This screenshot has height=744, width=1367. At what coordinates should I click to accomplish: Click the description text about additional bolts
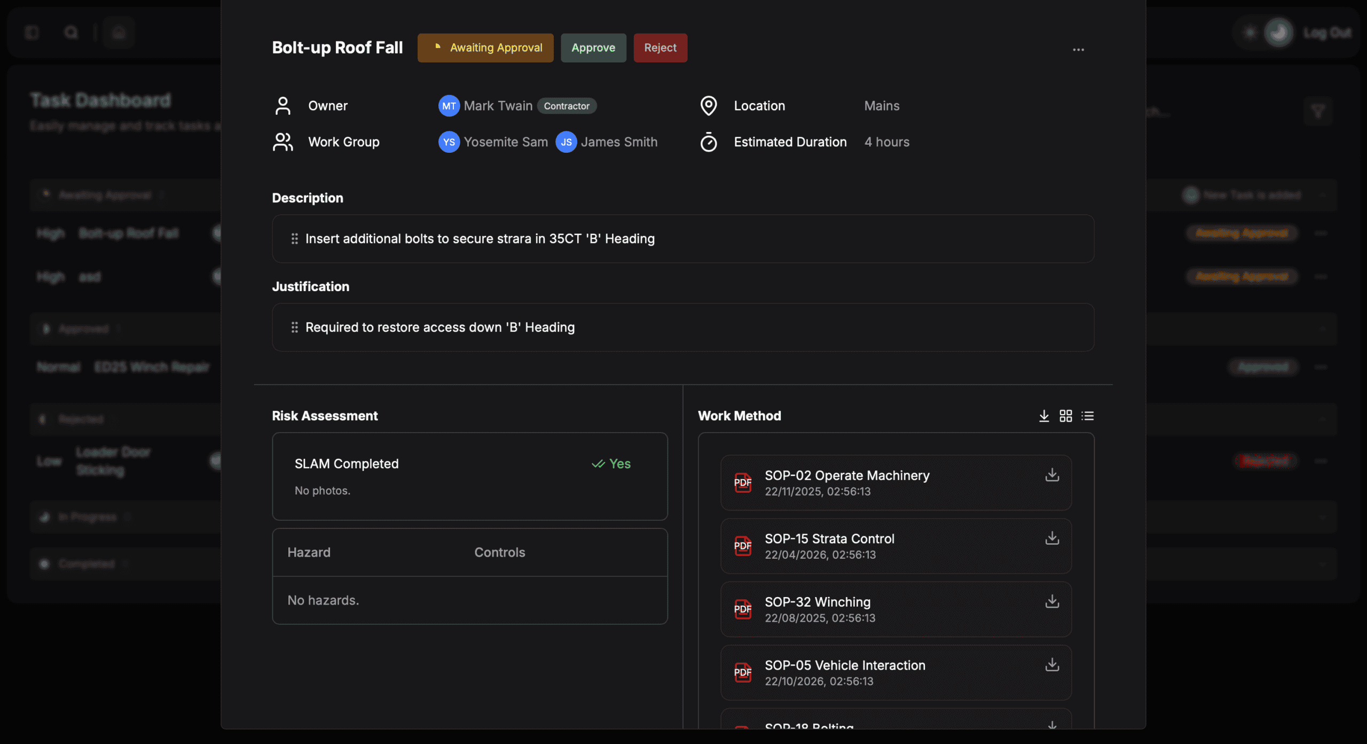(x=480, y=239)
